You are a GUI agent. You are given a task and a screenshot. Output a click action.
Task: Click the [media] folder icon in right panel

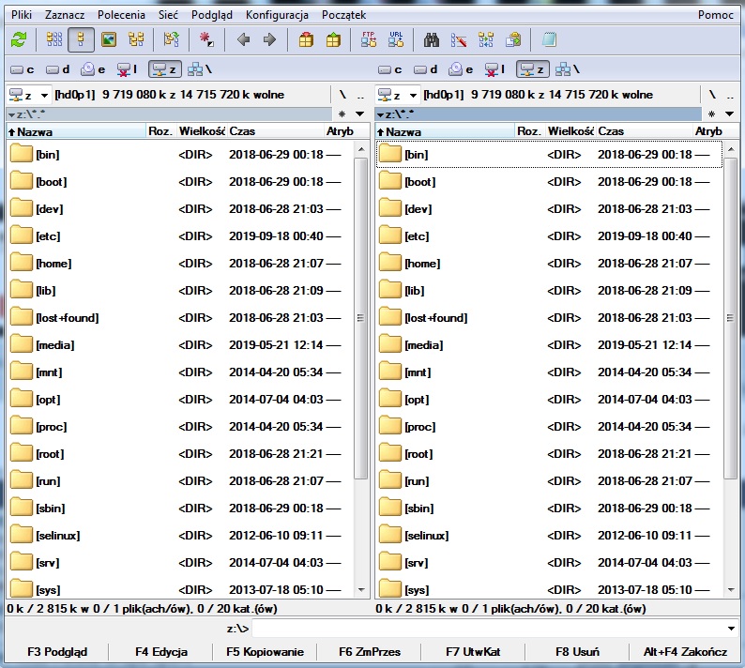pos(390,344)
